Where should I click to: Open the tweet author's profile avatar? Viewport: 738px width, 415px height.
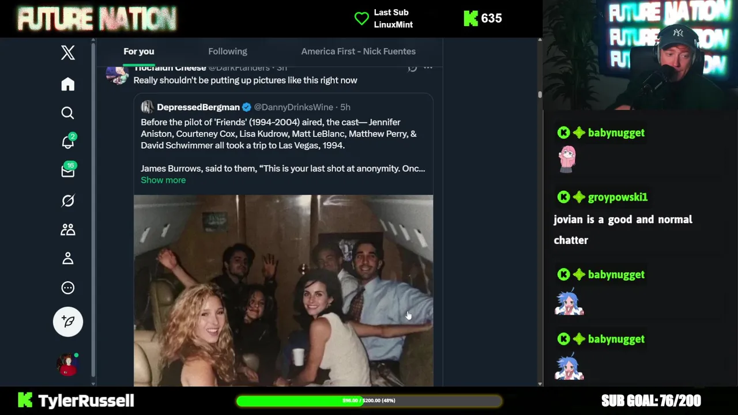tap(117, 75)
